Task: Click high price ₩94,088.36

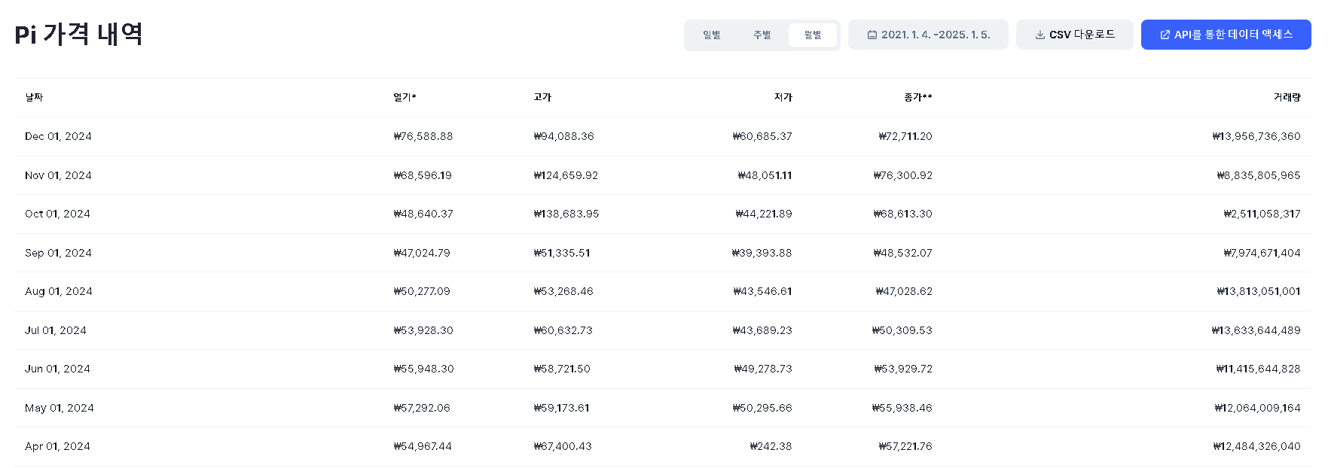Action: [x=563, y=136]
